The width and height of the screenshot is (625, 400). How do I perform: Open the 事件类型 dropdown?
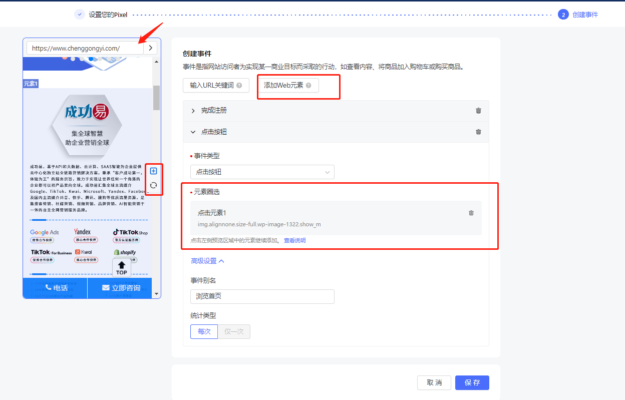tap(262, 172)
